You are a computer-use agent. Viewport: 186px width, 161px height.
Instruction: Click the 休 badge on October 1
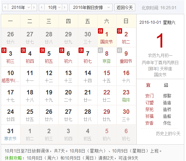100,31
